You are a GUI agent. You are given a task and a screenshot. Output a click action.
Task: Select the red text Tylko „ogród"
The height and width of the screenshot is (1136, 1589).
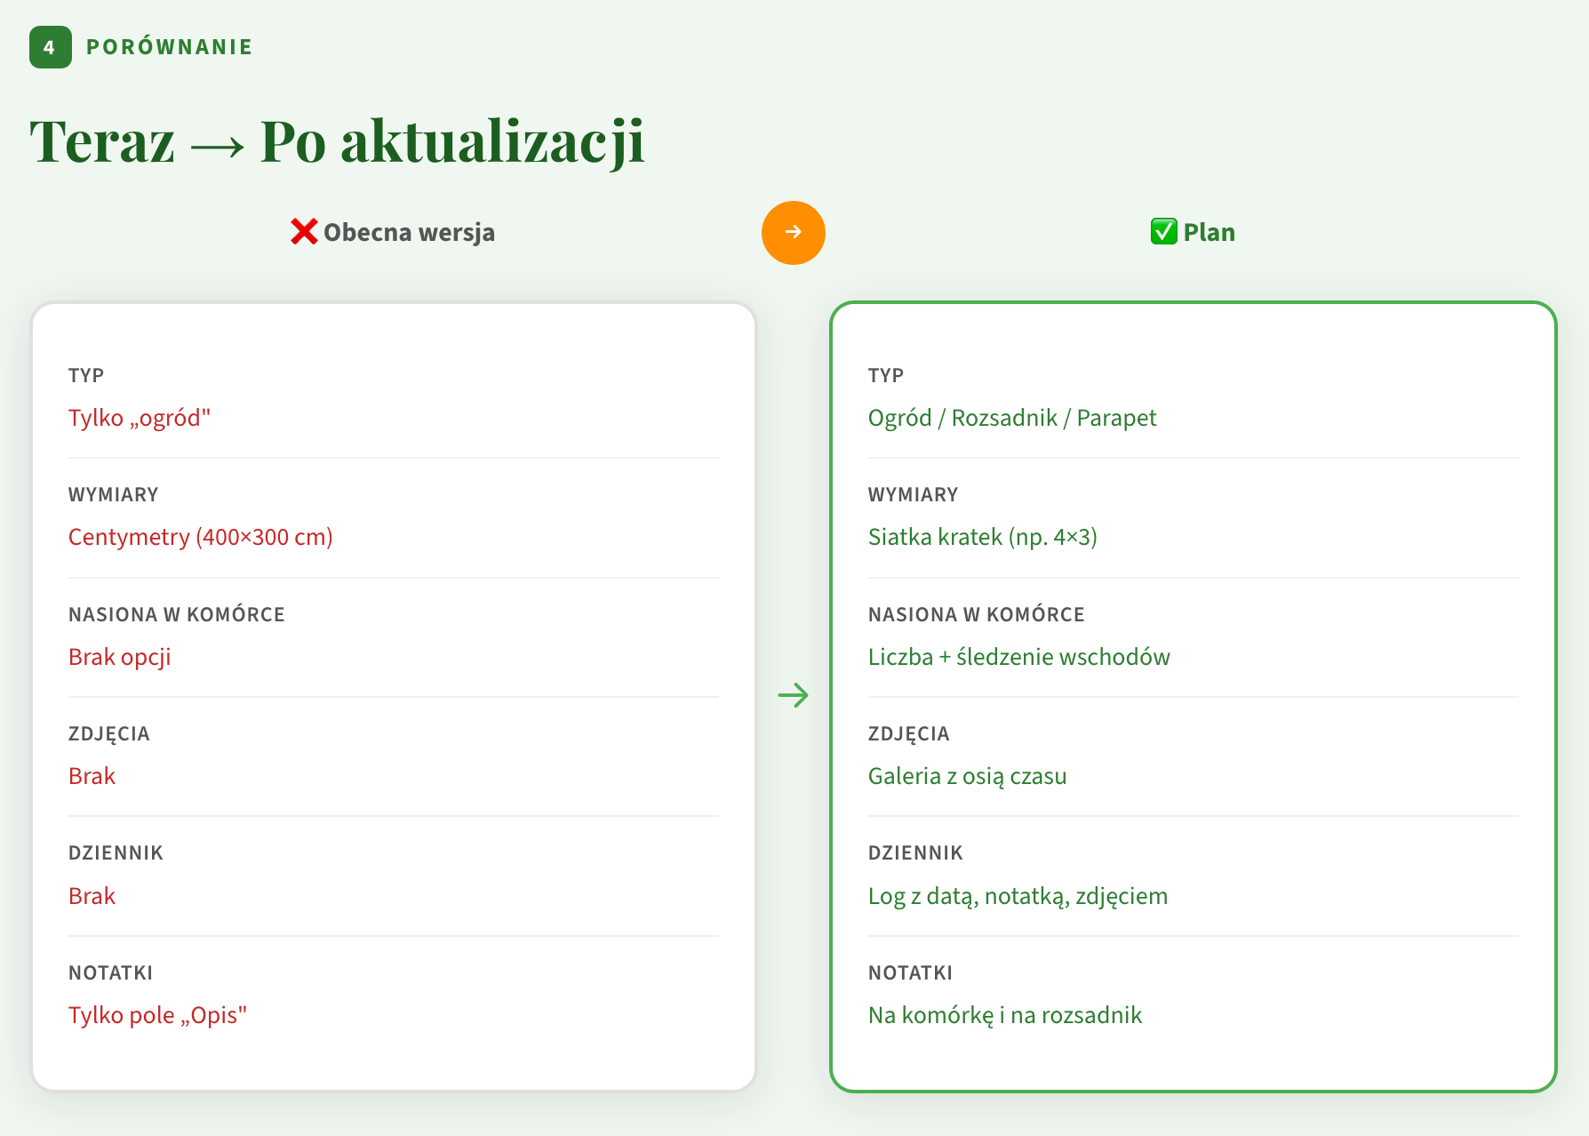click(140, 418)
